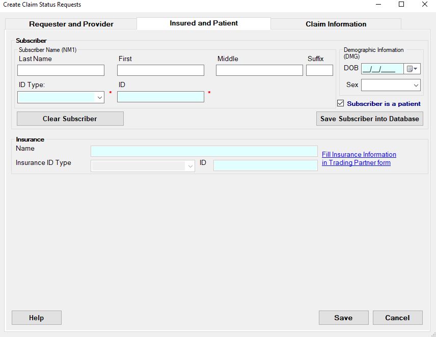The height and width of the screenshot is (337, 436).
Task: Click the Clear Subscriber button
Action: pos(70,119)
